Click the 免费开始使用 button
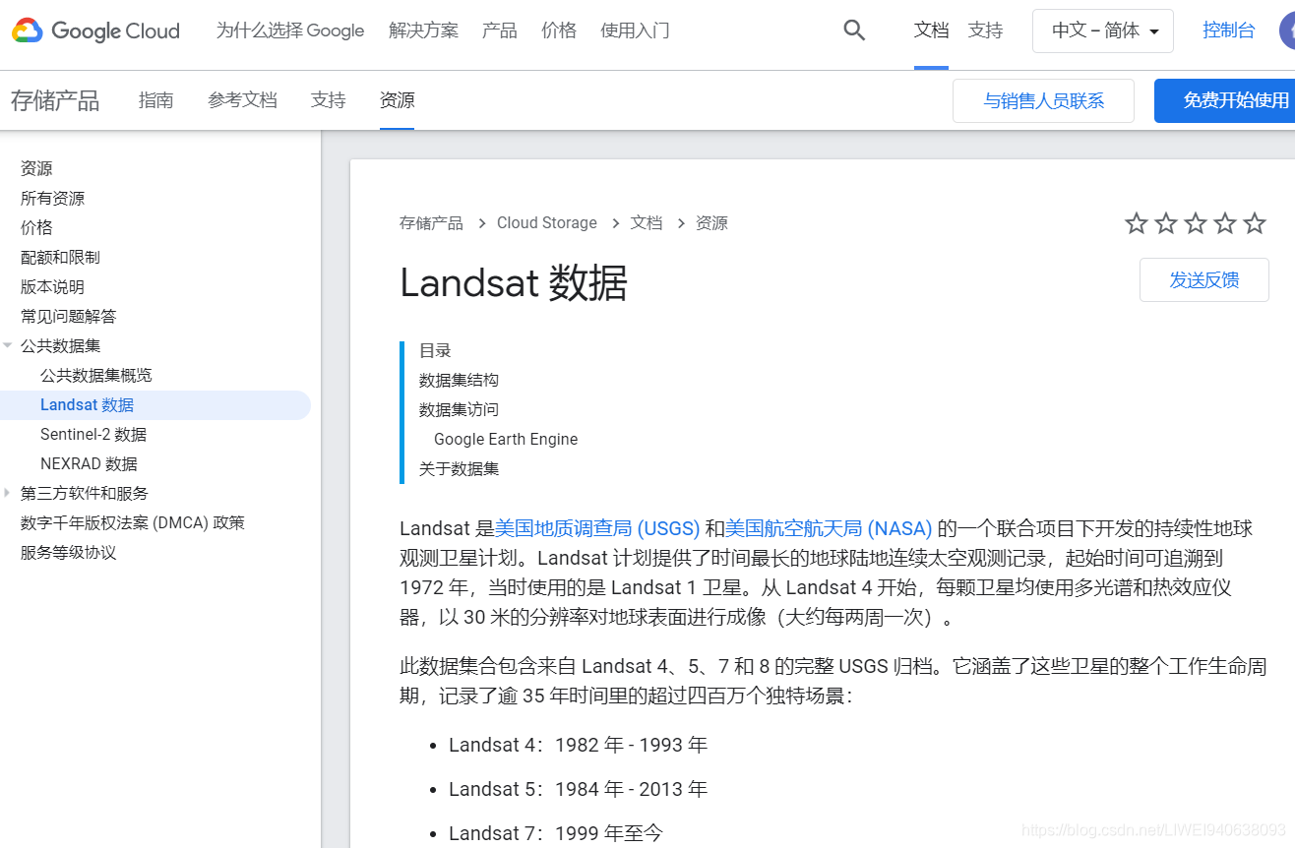The height and width of the screenshot is (848, 1295). [x=1233, y=99]
